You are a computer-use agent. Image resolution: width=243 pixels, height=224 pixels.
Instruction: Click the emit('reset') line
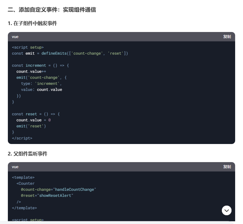click(31, 126)
